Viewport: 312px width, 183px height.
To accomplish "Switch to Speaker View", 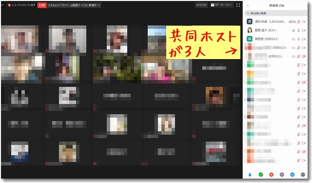I will pos(221,5).
